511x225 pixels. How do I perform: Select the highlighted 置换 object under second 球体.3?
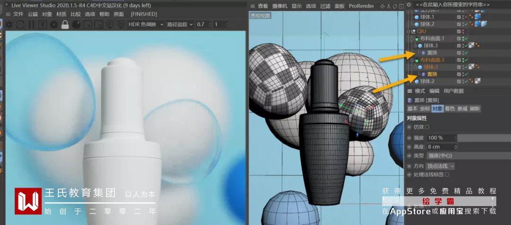432,74
